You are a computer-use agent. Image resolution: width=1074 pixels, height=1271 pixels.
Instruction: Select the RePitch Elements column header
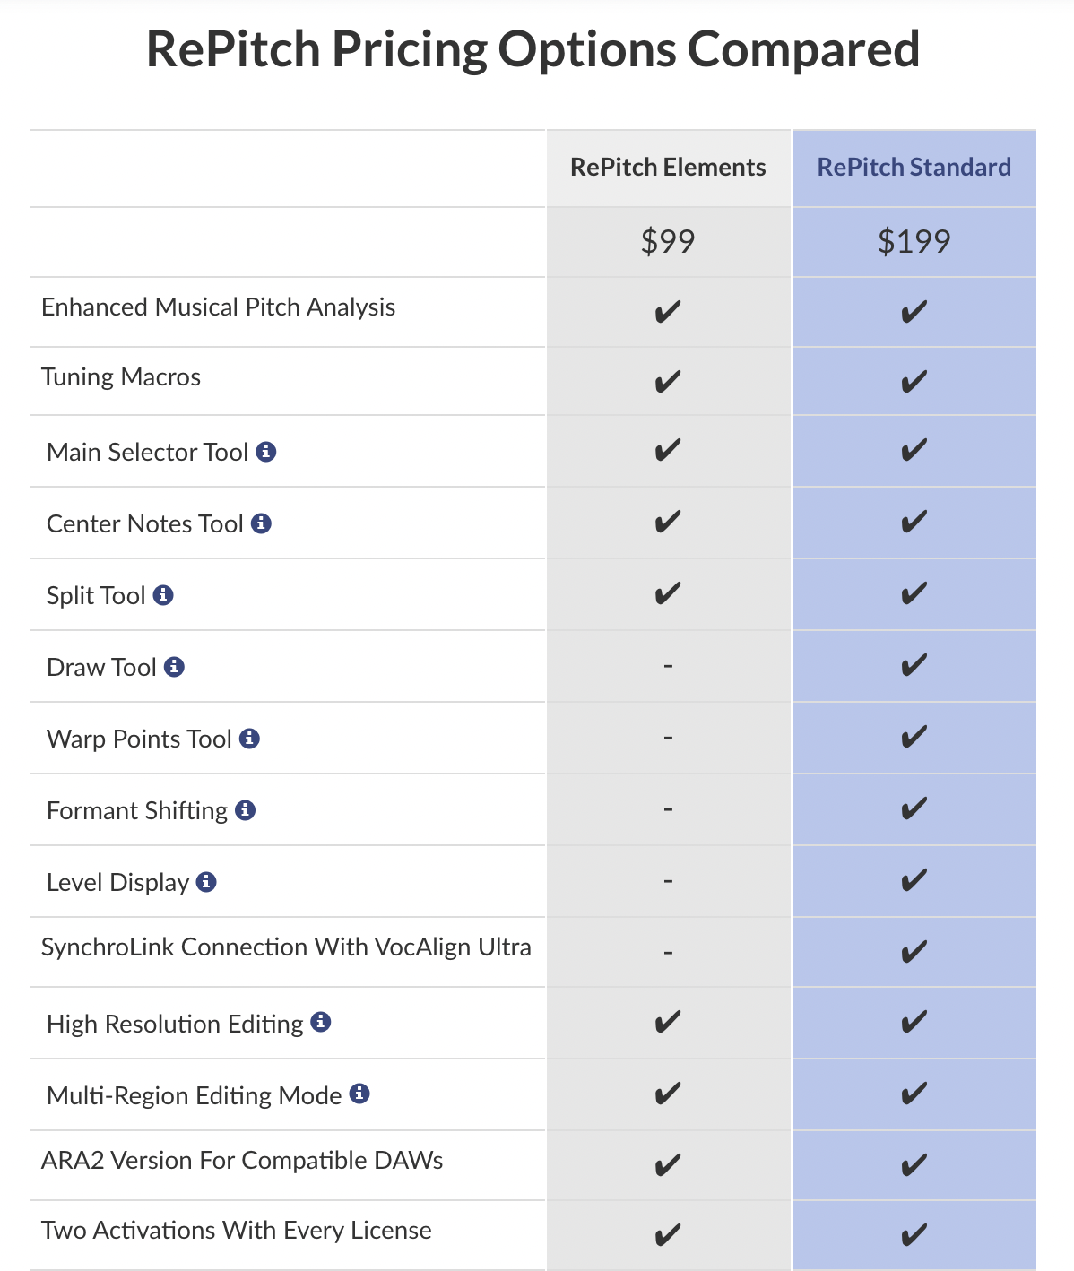(x=668, y=168)
